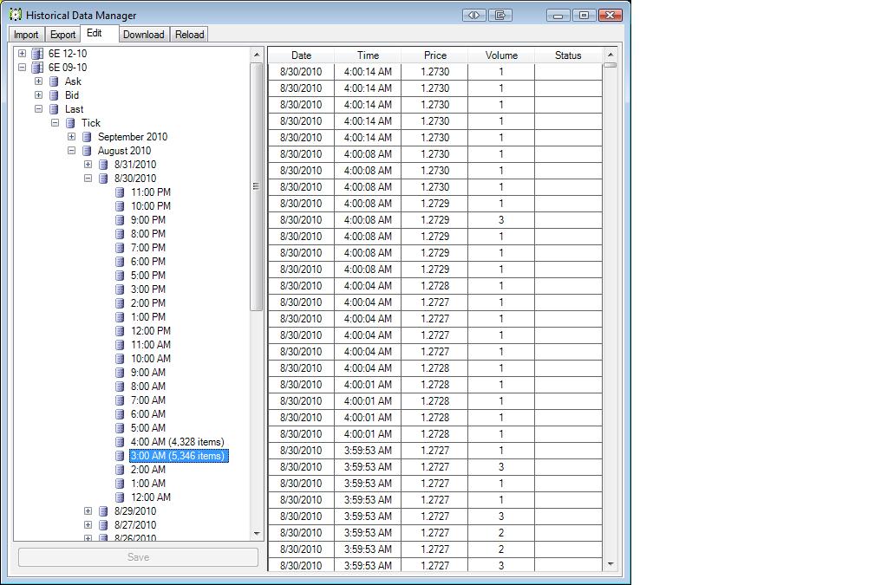The height and width of the screenshot is (585, 888).
Task: Click the data grid scrollbar thumb
Action: pos(610,65)
